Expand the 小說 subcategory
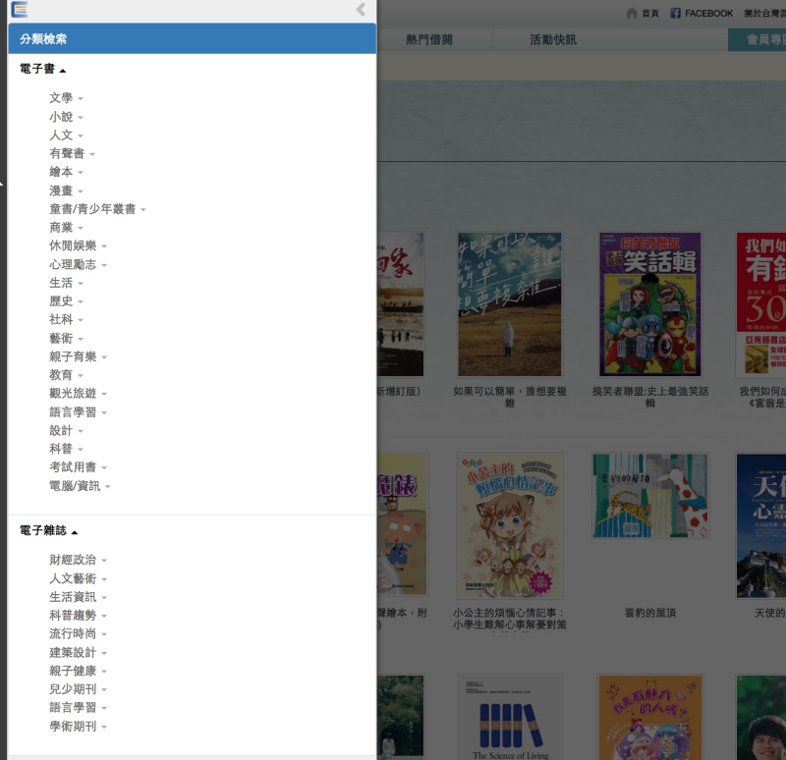This screenshot has width=786, height=760. (66, 117)
